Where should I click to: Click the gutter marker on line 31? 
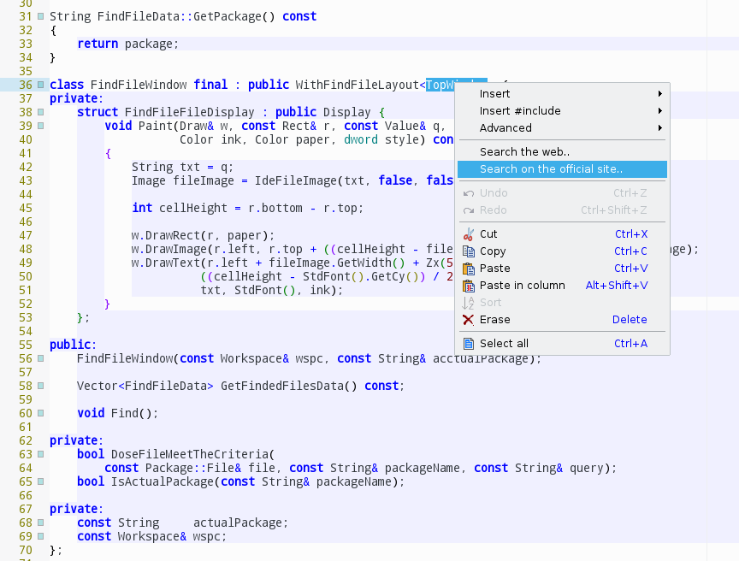coord(40,16)
